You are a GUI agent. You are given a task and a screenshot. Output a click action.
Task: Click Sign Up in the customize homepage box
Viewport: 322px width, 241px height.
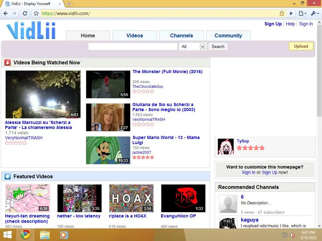point(269,172)
